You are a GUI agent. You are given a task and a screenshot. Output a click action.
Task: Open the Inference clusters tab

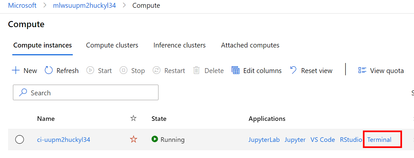(180, 45)
